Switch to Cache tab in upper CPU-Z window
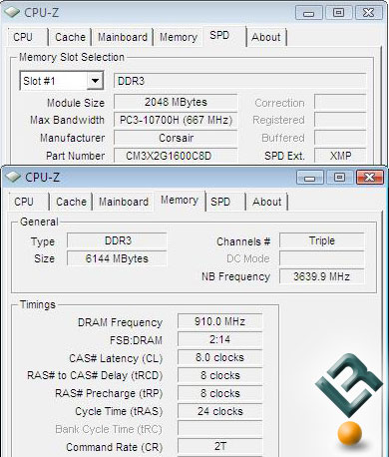 tap(70, 37)
